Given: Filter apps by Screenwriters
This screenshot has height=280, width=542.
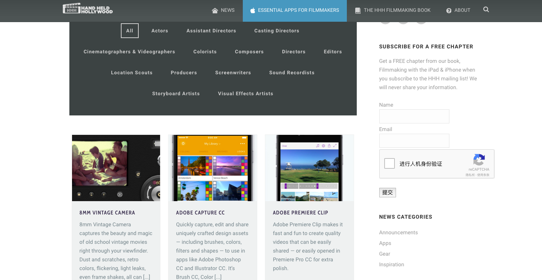Looking at the screenshot, I should 233,73.
